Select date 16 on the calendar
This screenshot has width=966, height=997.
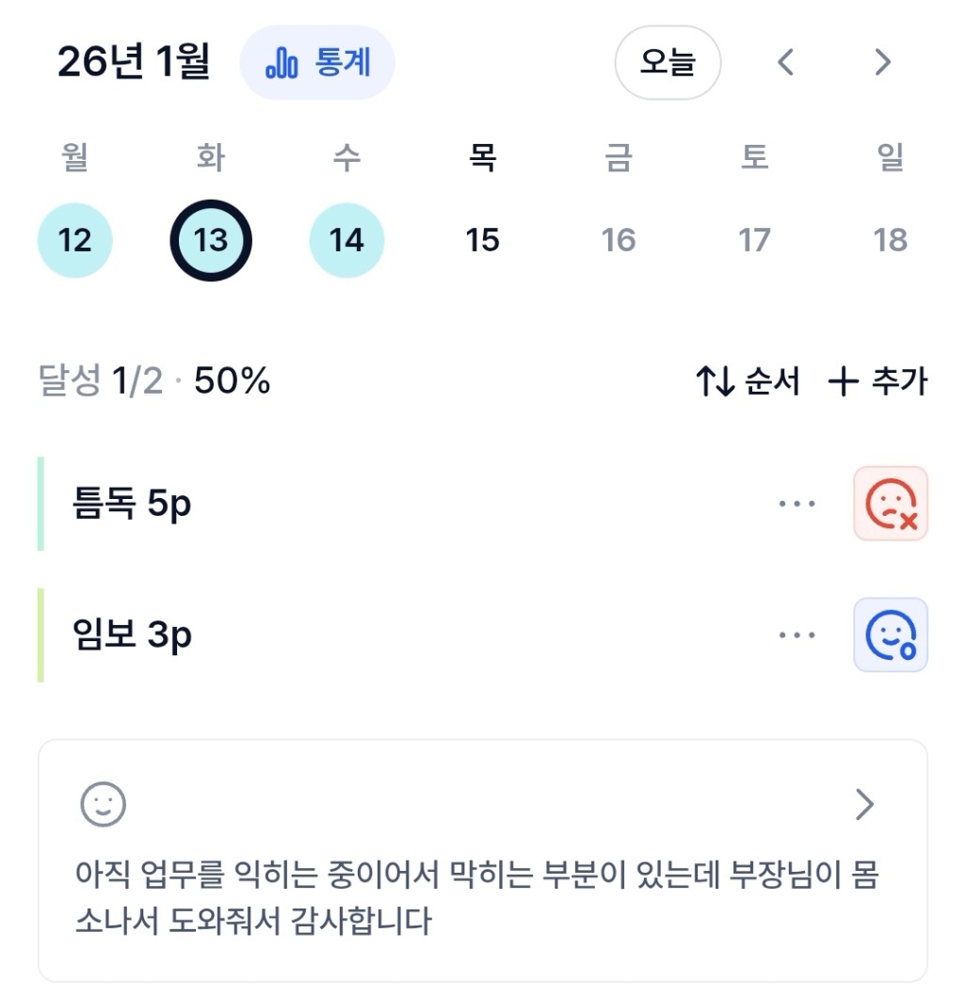pyautogui.click(x=619, y=240)
